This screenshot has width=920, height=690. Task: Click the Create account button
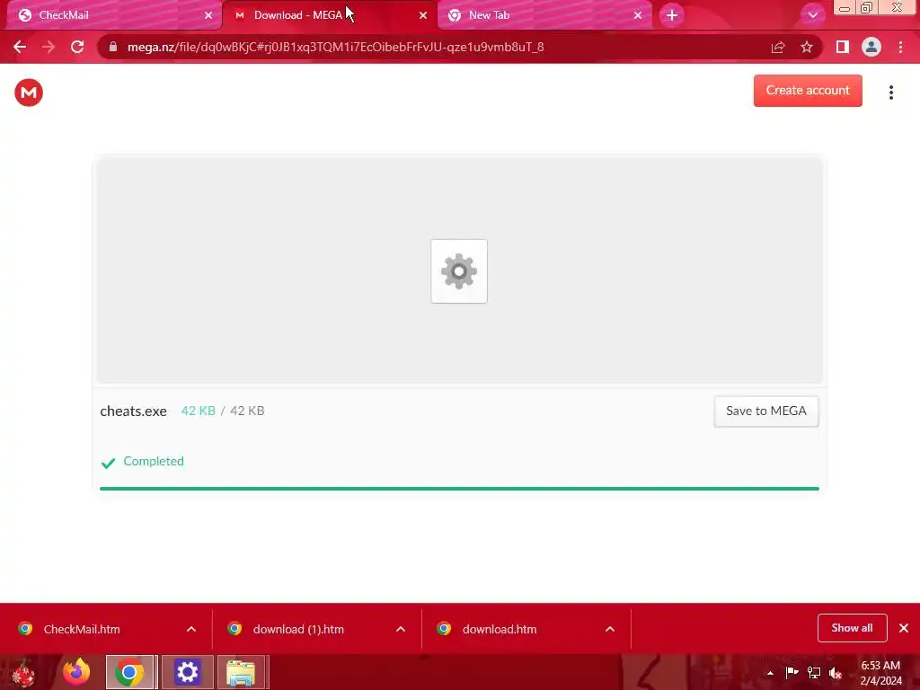(x=808, y=91)
